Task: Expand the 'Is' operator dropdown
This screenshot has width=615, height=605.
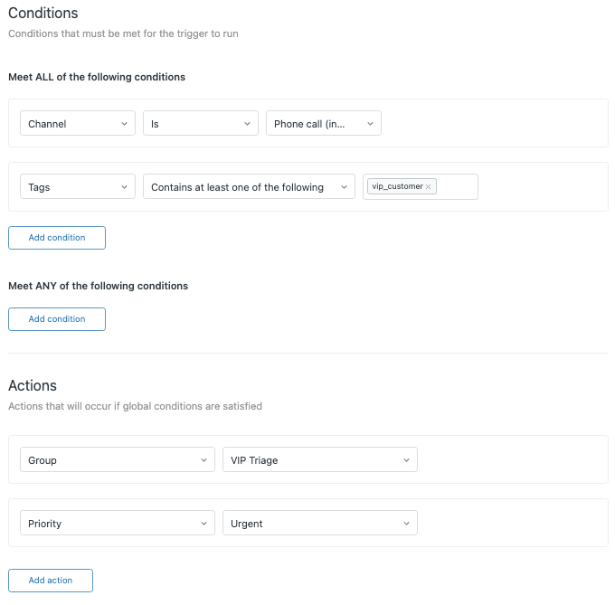Action: point(200,124)
